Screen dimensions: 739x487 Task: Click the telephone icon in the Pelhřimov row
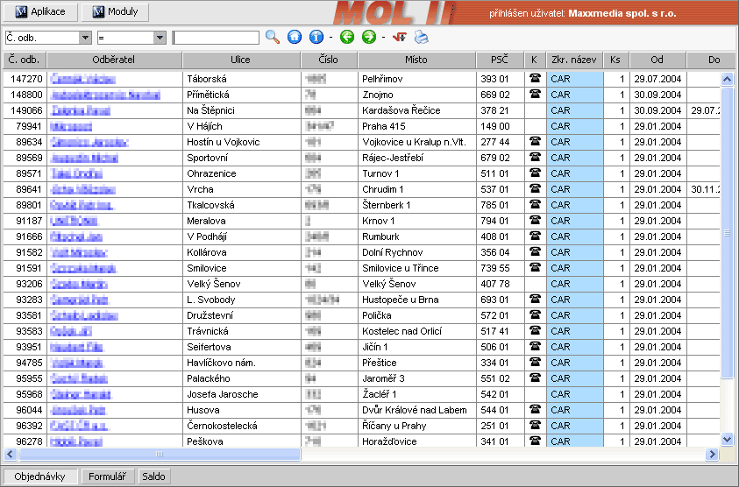click(534, 79)
